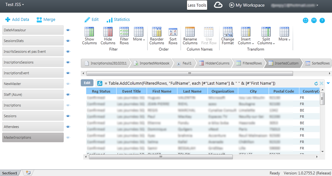
Task: Choose the Rename Columns tool
Action: tap(190, 32)
